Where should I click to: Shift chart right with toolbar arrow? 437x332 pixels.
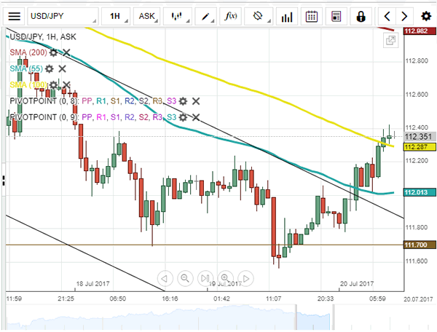coord(404,17)
